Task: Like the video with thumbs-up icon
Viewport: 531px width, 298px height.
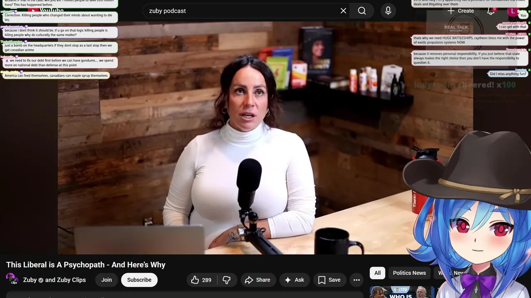Action: tap(201, 280)
